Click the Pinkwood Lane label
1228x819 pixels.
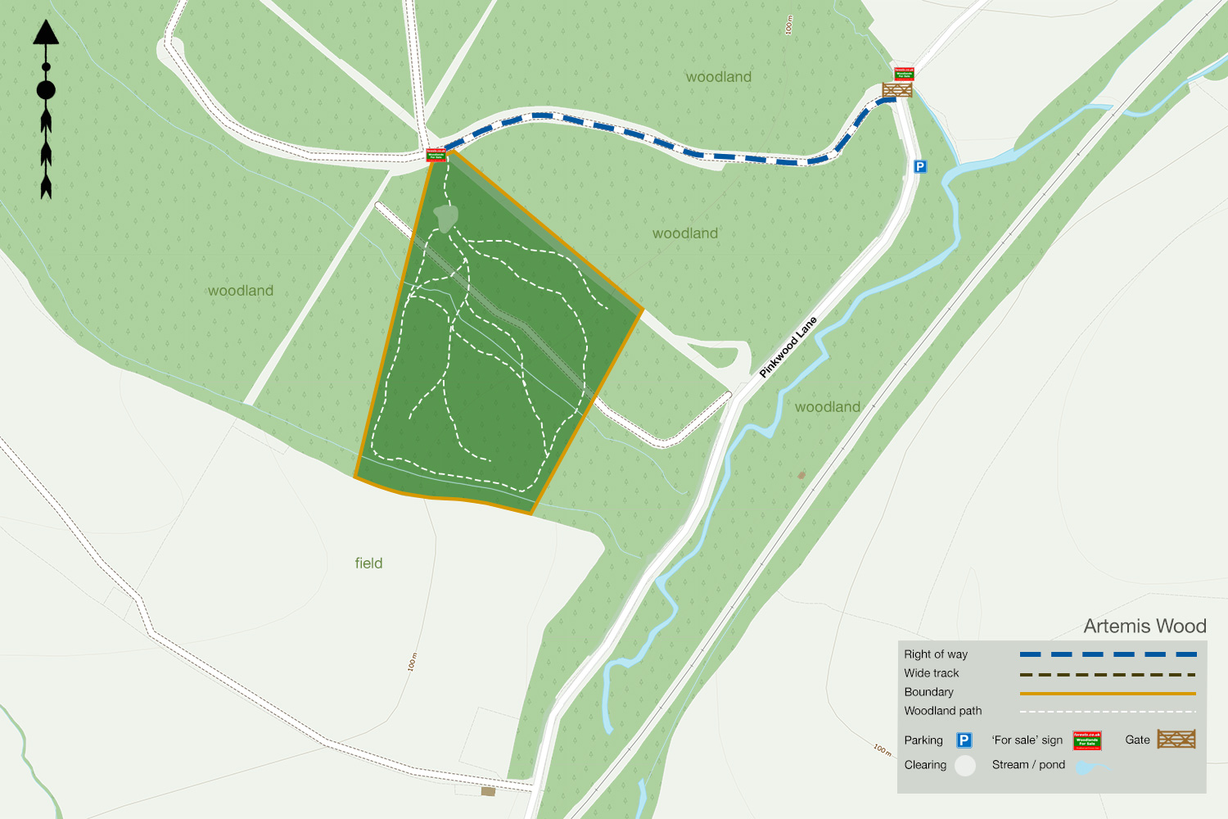(x=788, y=347)
